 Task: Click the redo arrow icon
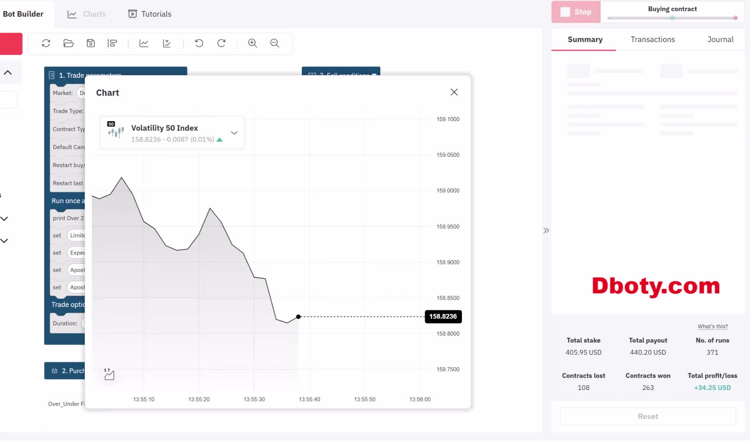pyautogui.click(x=221, y=43)
